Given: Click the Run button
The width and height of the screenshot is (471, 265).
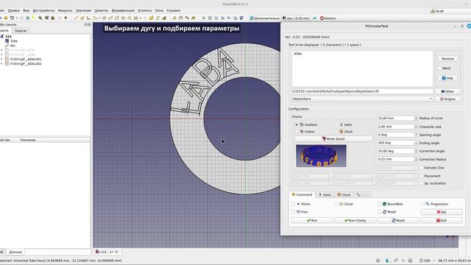Looking at the screenshot, I should click(312, 221).
